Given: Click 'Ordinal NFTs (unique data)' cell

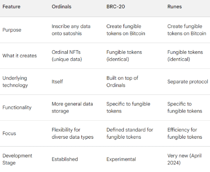Looking at the screenshot, I should (x=67, y=56).
